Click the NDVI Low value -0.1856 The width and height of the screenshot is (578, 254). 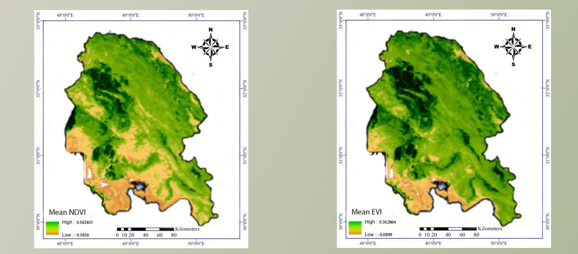point(82,235)
